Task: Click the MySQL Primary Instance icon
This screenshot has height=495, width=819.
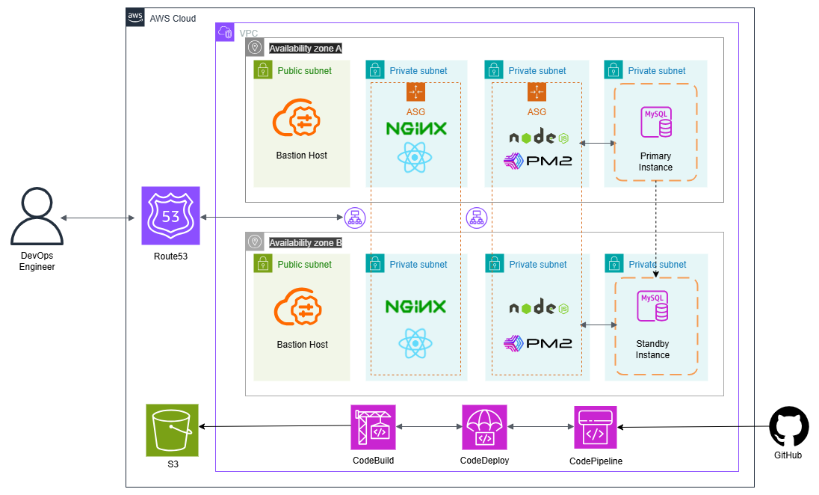Action: click(655, 122)
